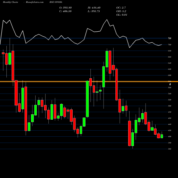Click the 500 price axis label

(x=169, y=106)
